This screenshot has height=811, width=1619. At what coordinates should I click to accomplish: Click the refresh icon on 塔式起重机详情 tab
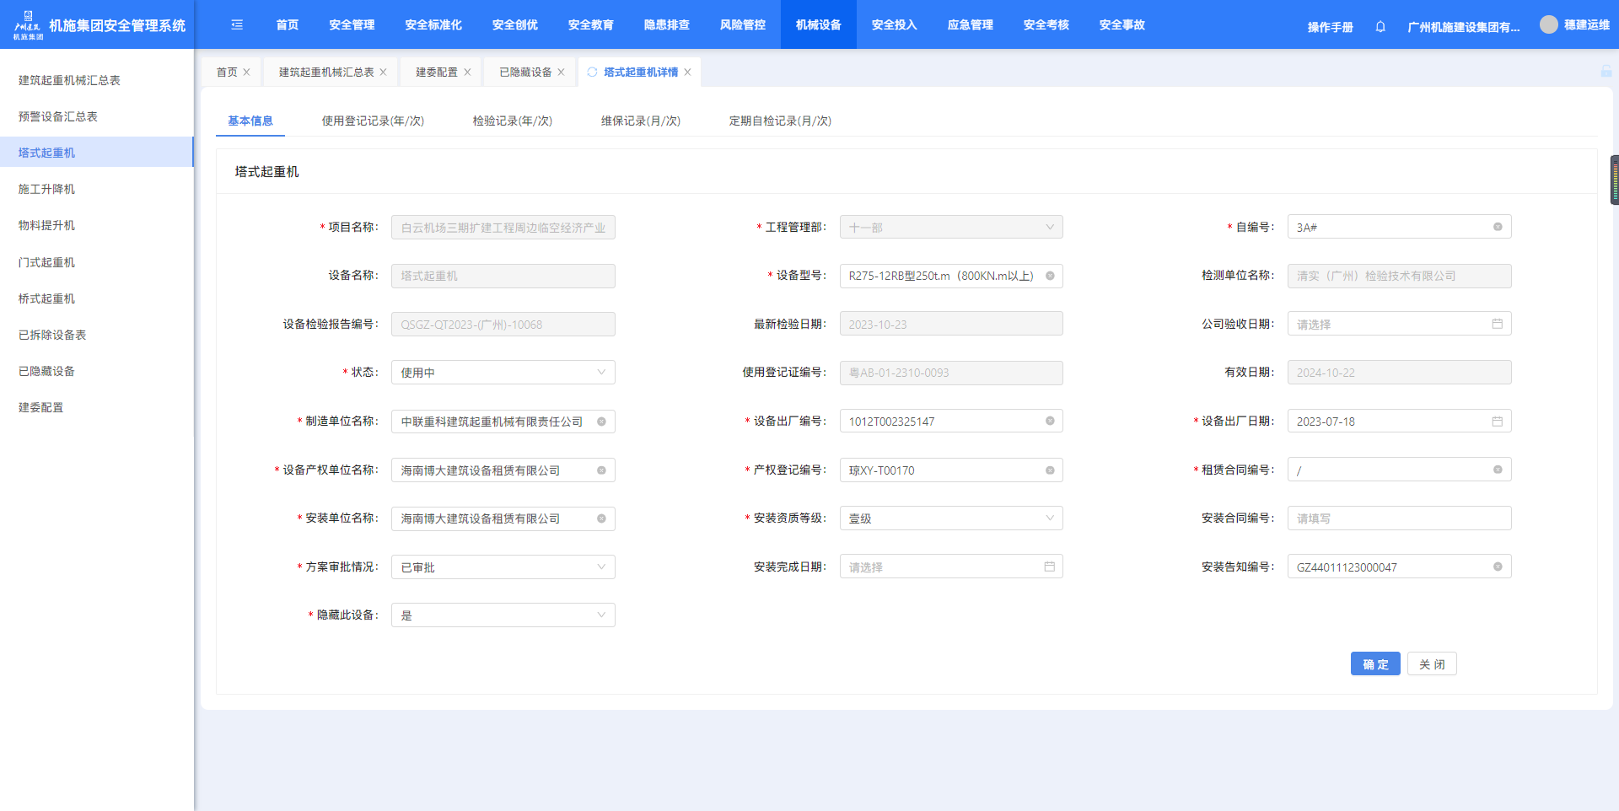point(592,73)
